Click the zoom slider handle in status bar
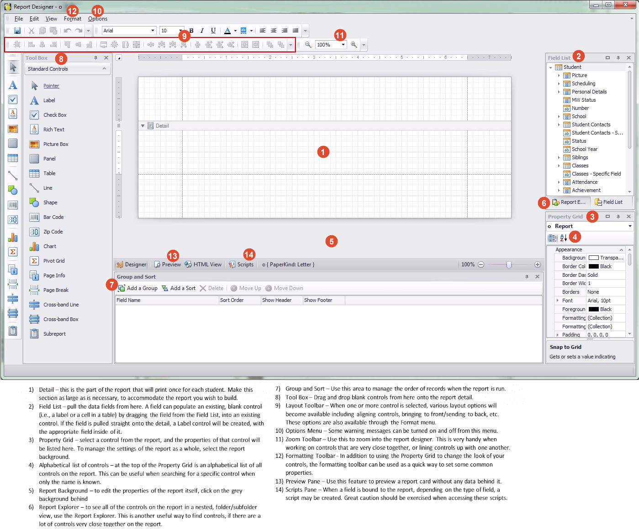This screenshot has height=529, width=639. point(509,264)
